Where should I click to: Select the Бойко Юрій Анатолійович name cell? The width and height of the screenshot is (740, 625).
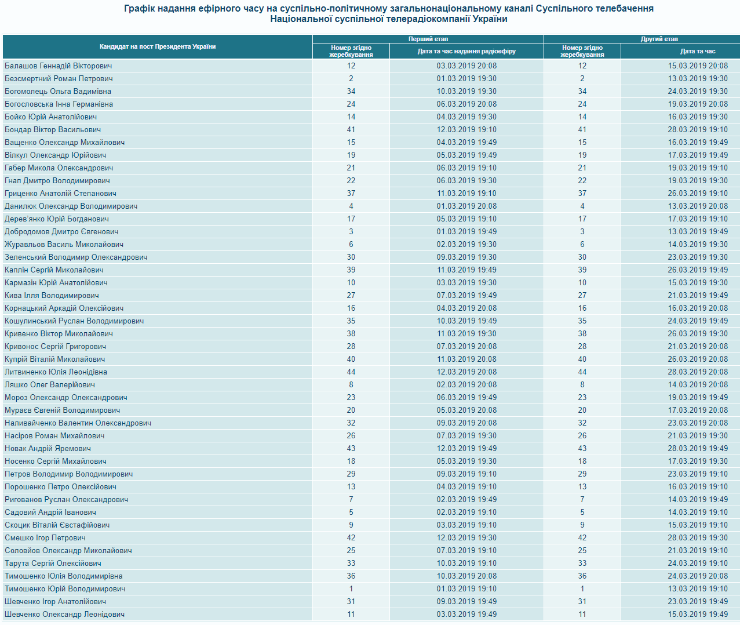[51, 117]
